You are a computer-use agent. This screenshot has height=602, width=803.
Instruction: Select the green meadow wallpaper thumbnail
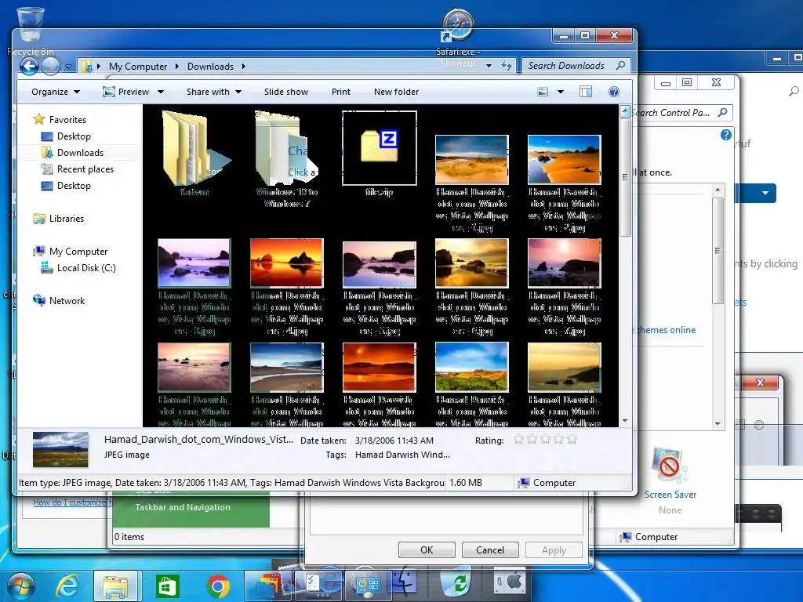[471, 367]
